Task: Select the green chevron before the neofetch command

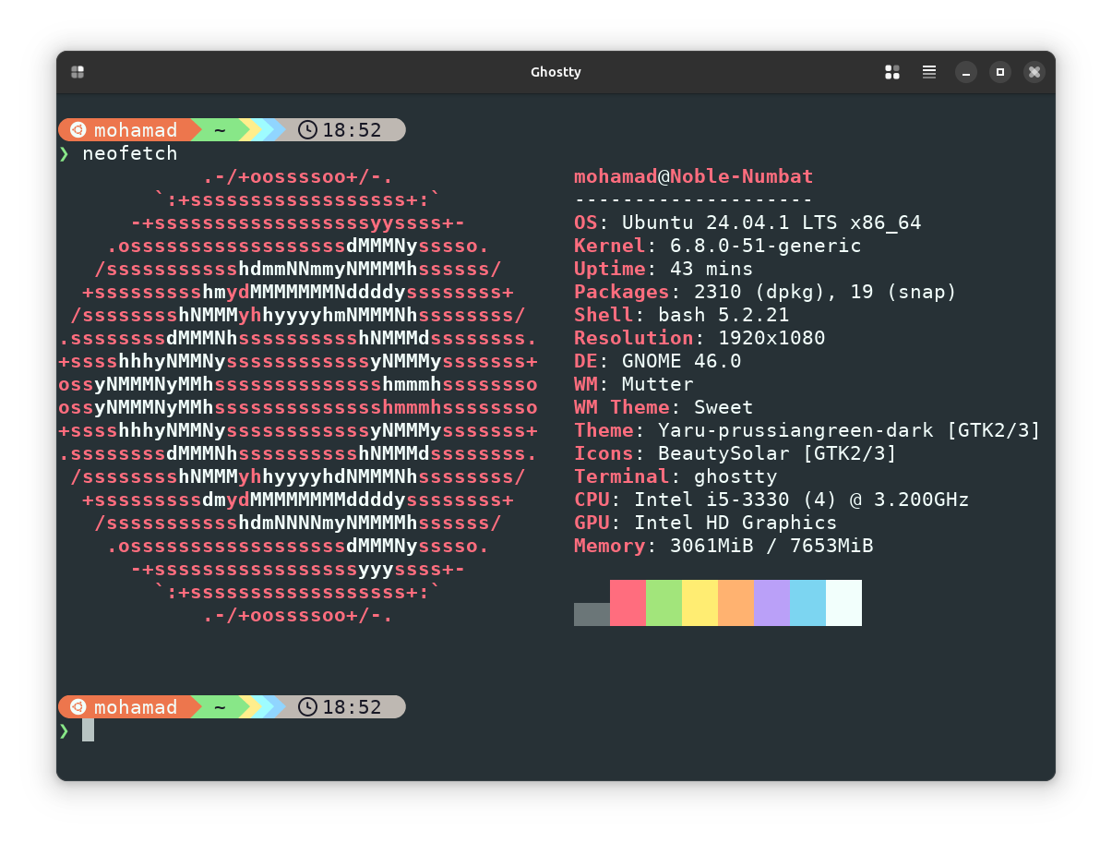Action: [x=64, y=153]
